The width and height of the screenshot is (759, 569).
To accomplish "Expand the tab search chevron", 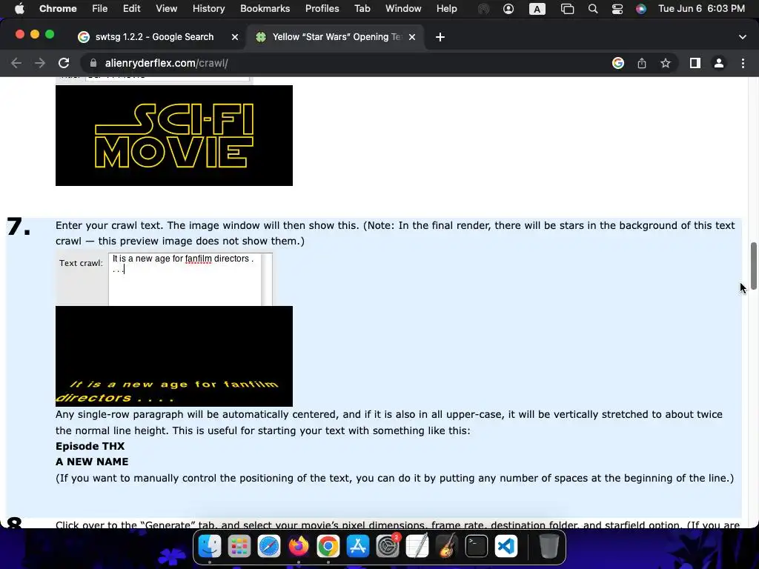I will tap(742, 37).
